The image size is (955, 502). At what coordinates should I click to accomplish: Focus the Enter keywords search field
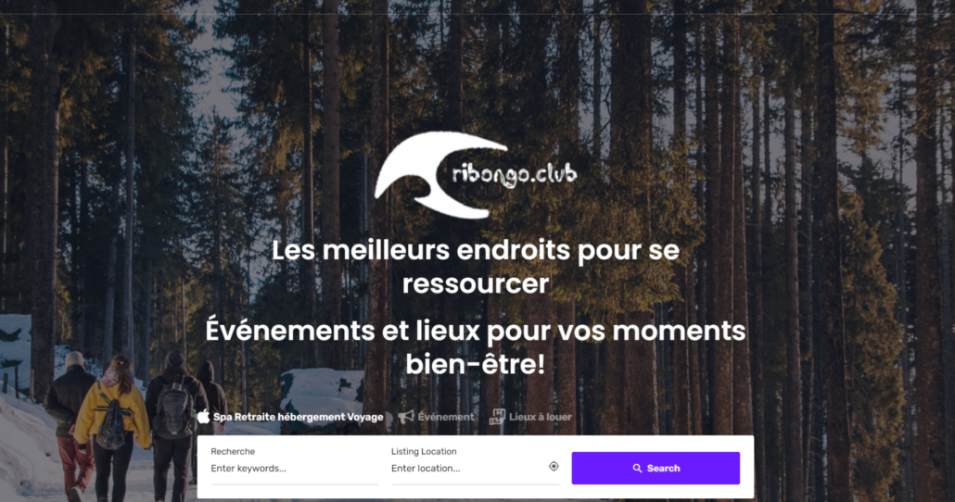(x=294, y=469)
